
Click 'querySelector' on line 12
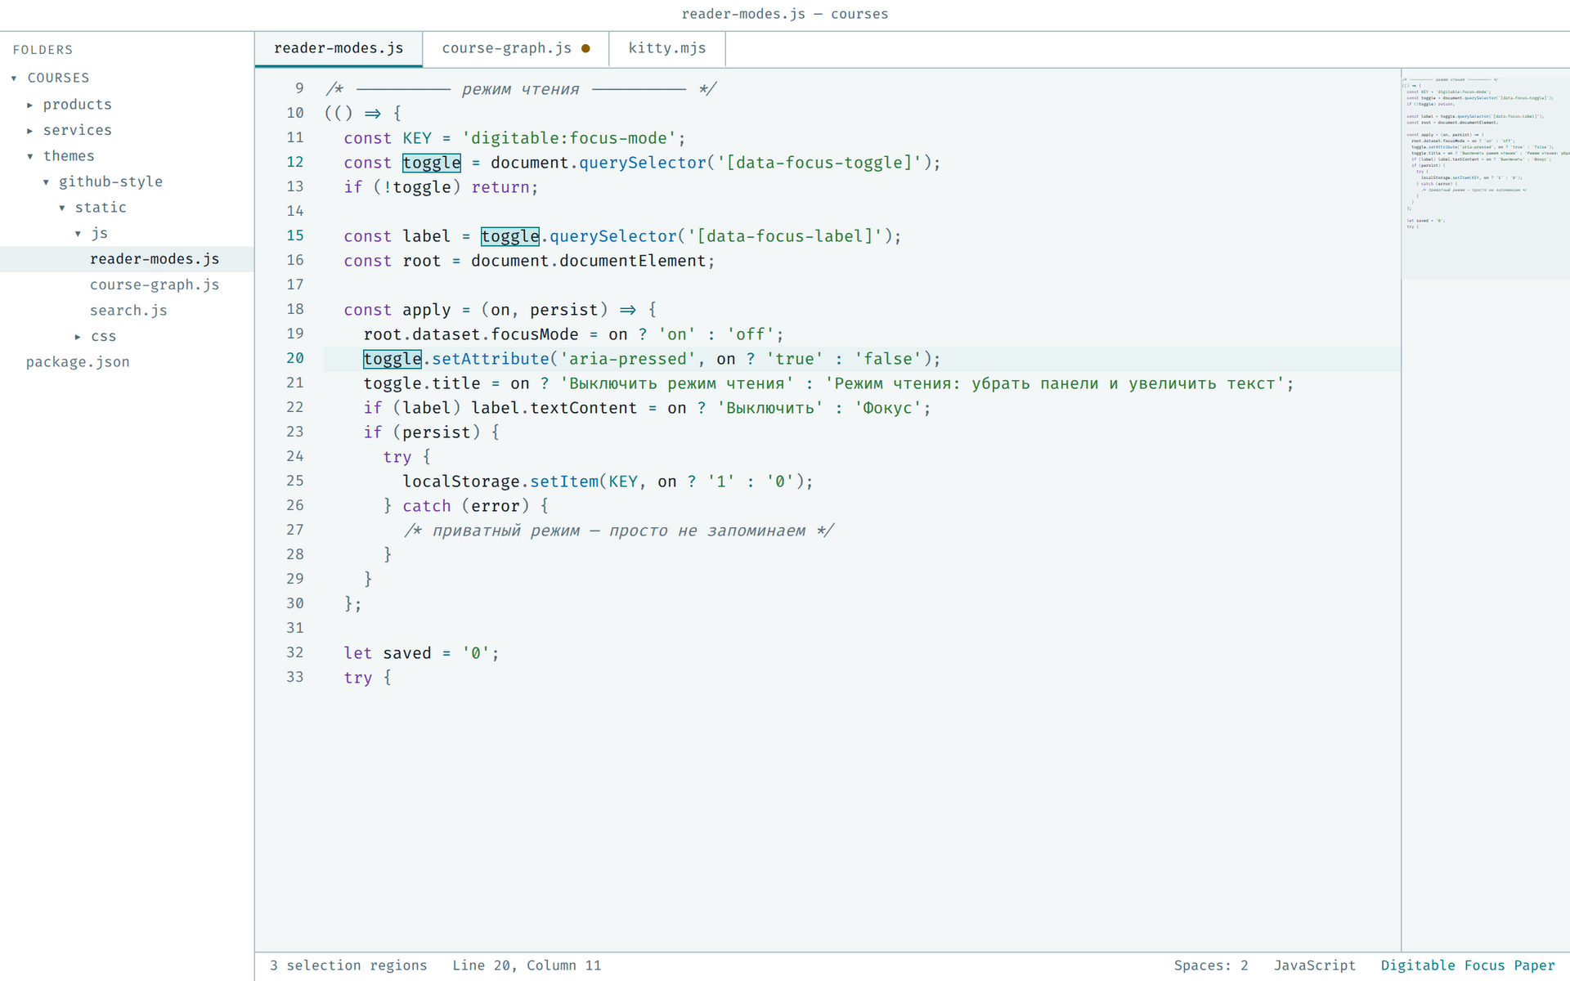tap(643, 163)
